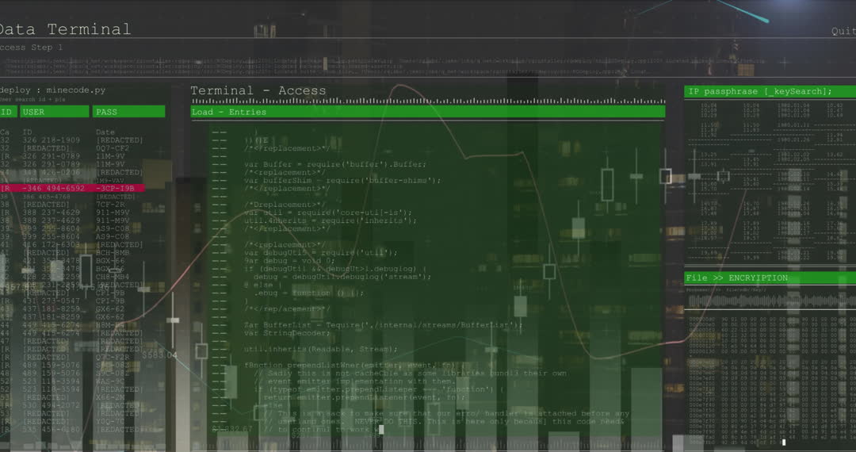Click the Data Terminal title
Viewport: 856px width, 452px height.
click(65, 30)
